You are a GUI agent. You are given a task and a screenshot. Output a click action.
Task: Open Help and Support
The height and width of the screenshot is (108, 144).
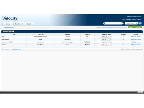131,20
